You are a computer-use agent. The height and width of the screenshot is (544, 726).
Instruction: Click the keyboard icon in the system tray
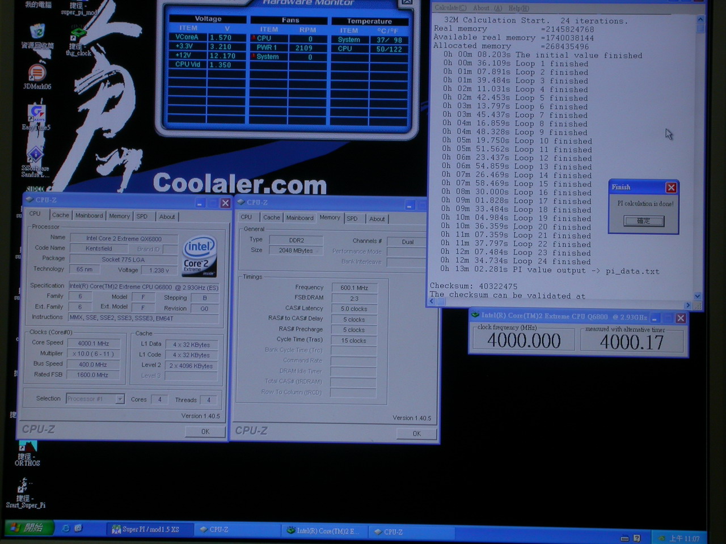(x=624, y=538)
